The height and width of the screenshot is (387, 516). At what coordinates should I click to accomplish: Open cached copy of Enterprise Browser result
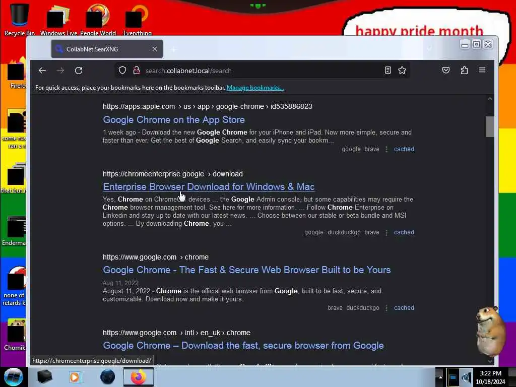[x=404, y=232]
